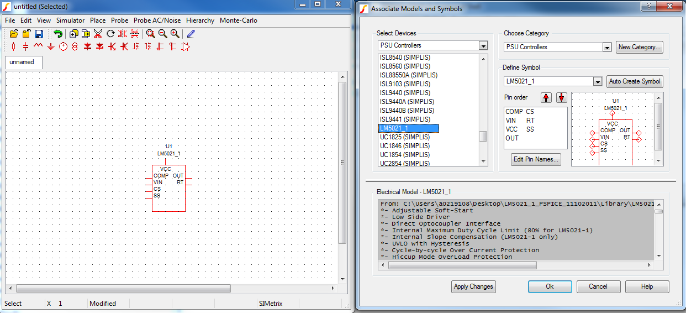Open the Define Symbol LM5021_1 dropdown
The image size is (686, 313).
pos(597,81)
